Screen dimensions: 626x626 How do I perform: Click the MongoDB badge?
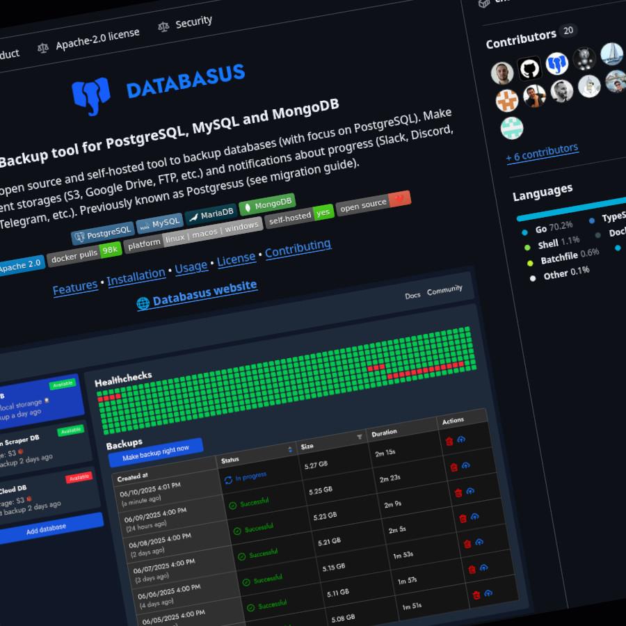(267, 205)
